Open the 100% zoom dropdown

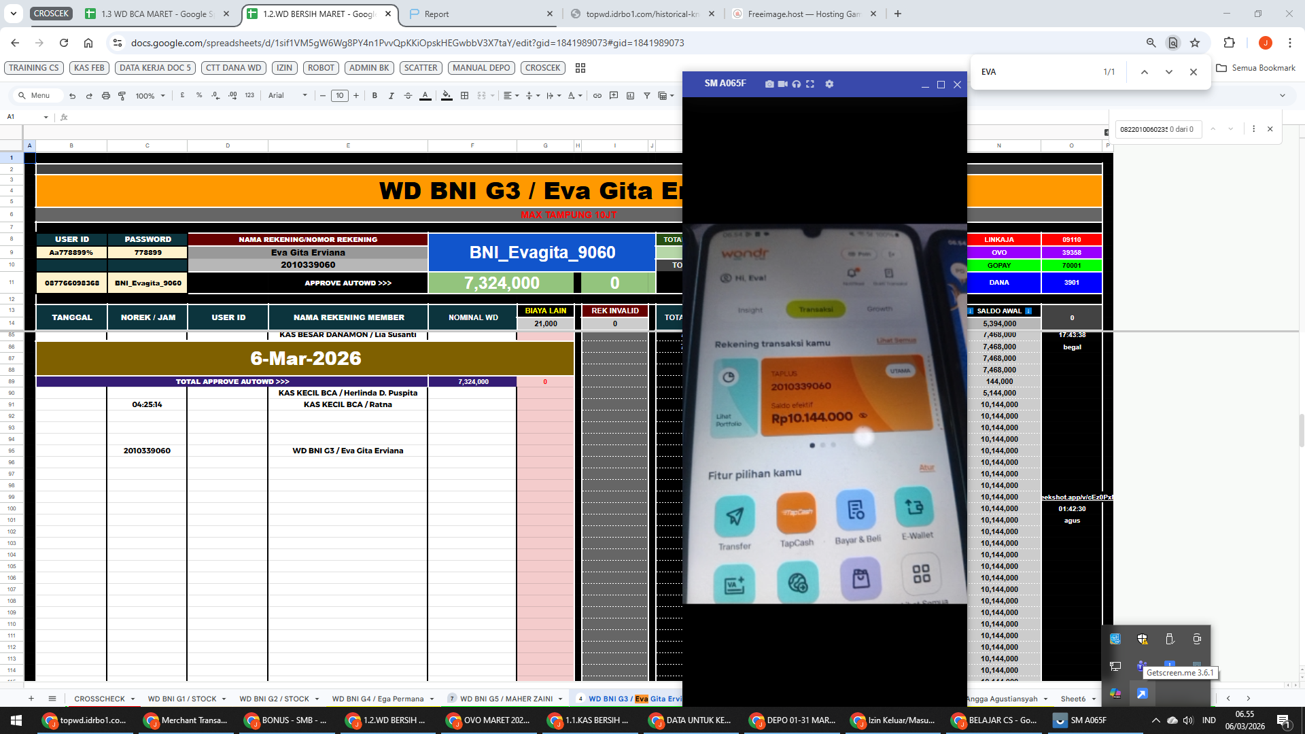[x=150, y=96]
